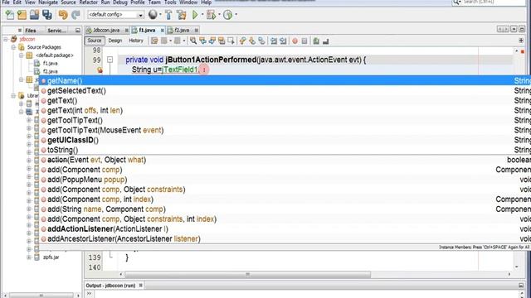Click the New Project toolbar icon
The width and height of the screenshot is (531, 298).
coord(22,15)
